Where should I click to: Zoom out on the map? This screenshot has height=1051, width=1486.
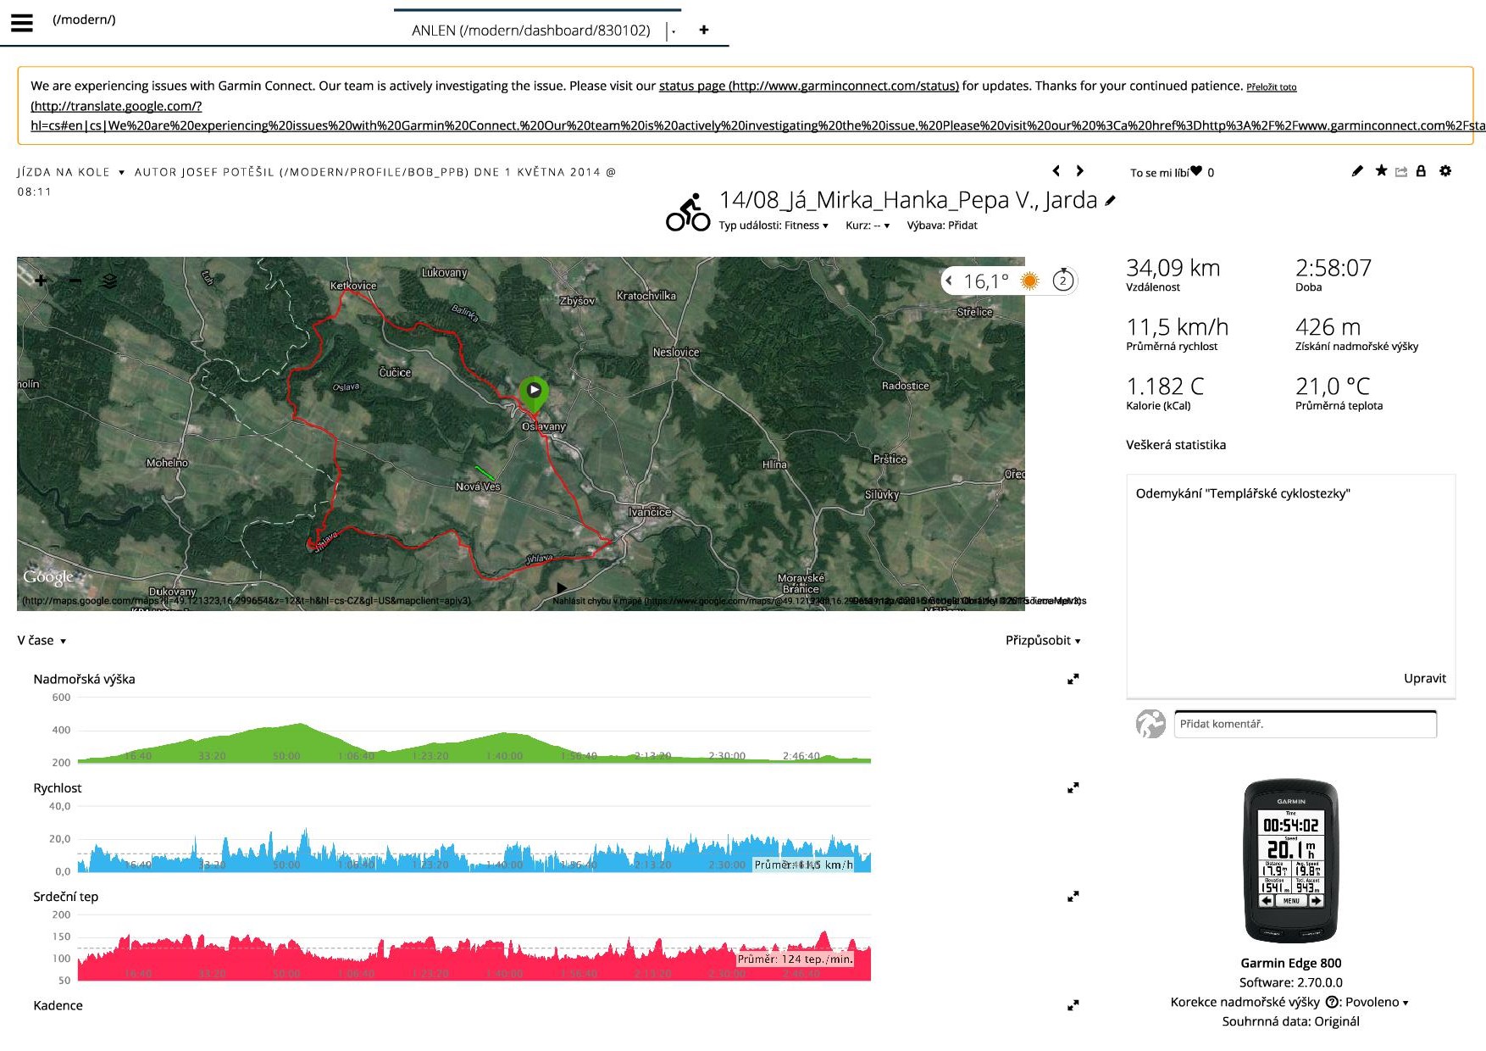[x=75, y=281]
